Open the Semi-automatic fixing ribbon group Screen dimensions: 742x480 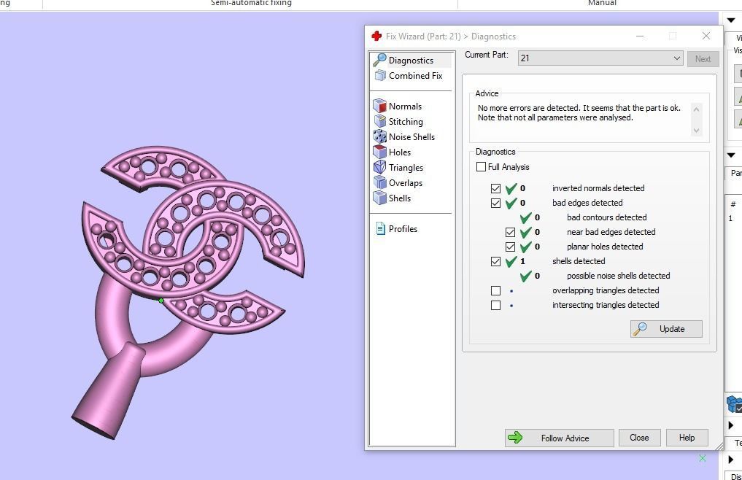pos(251,3)
